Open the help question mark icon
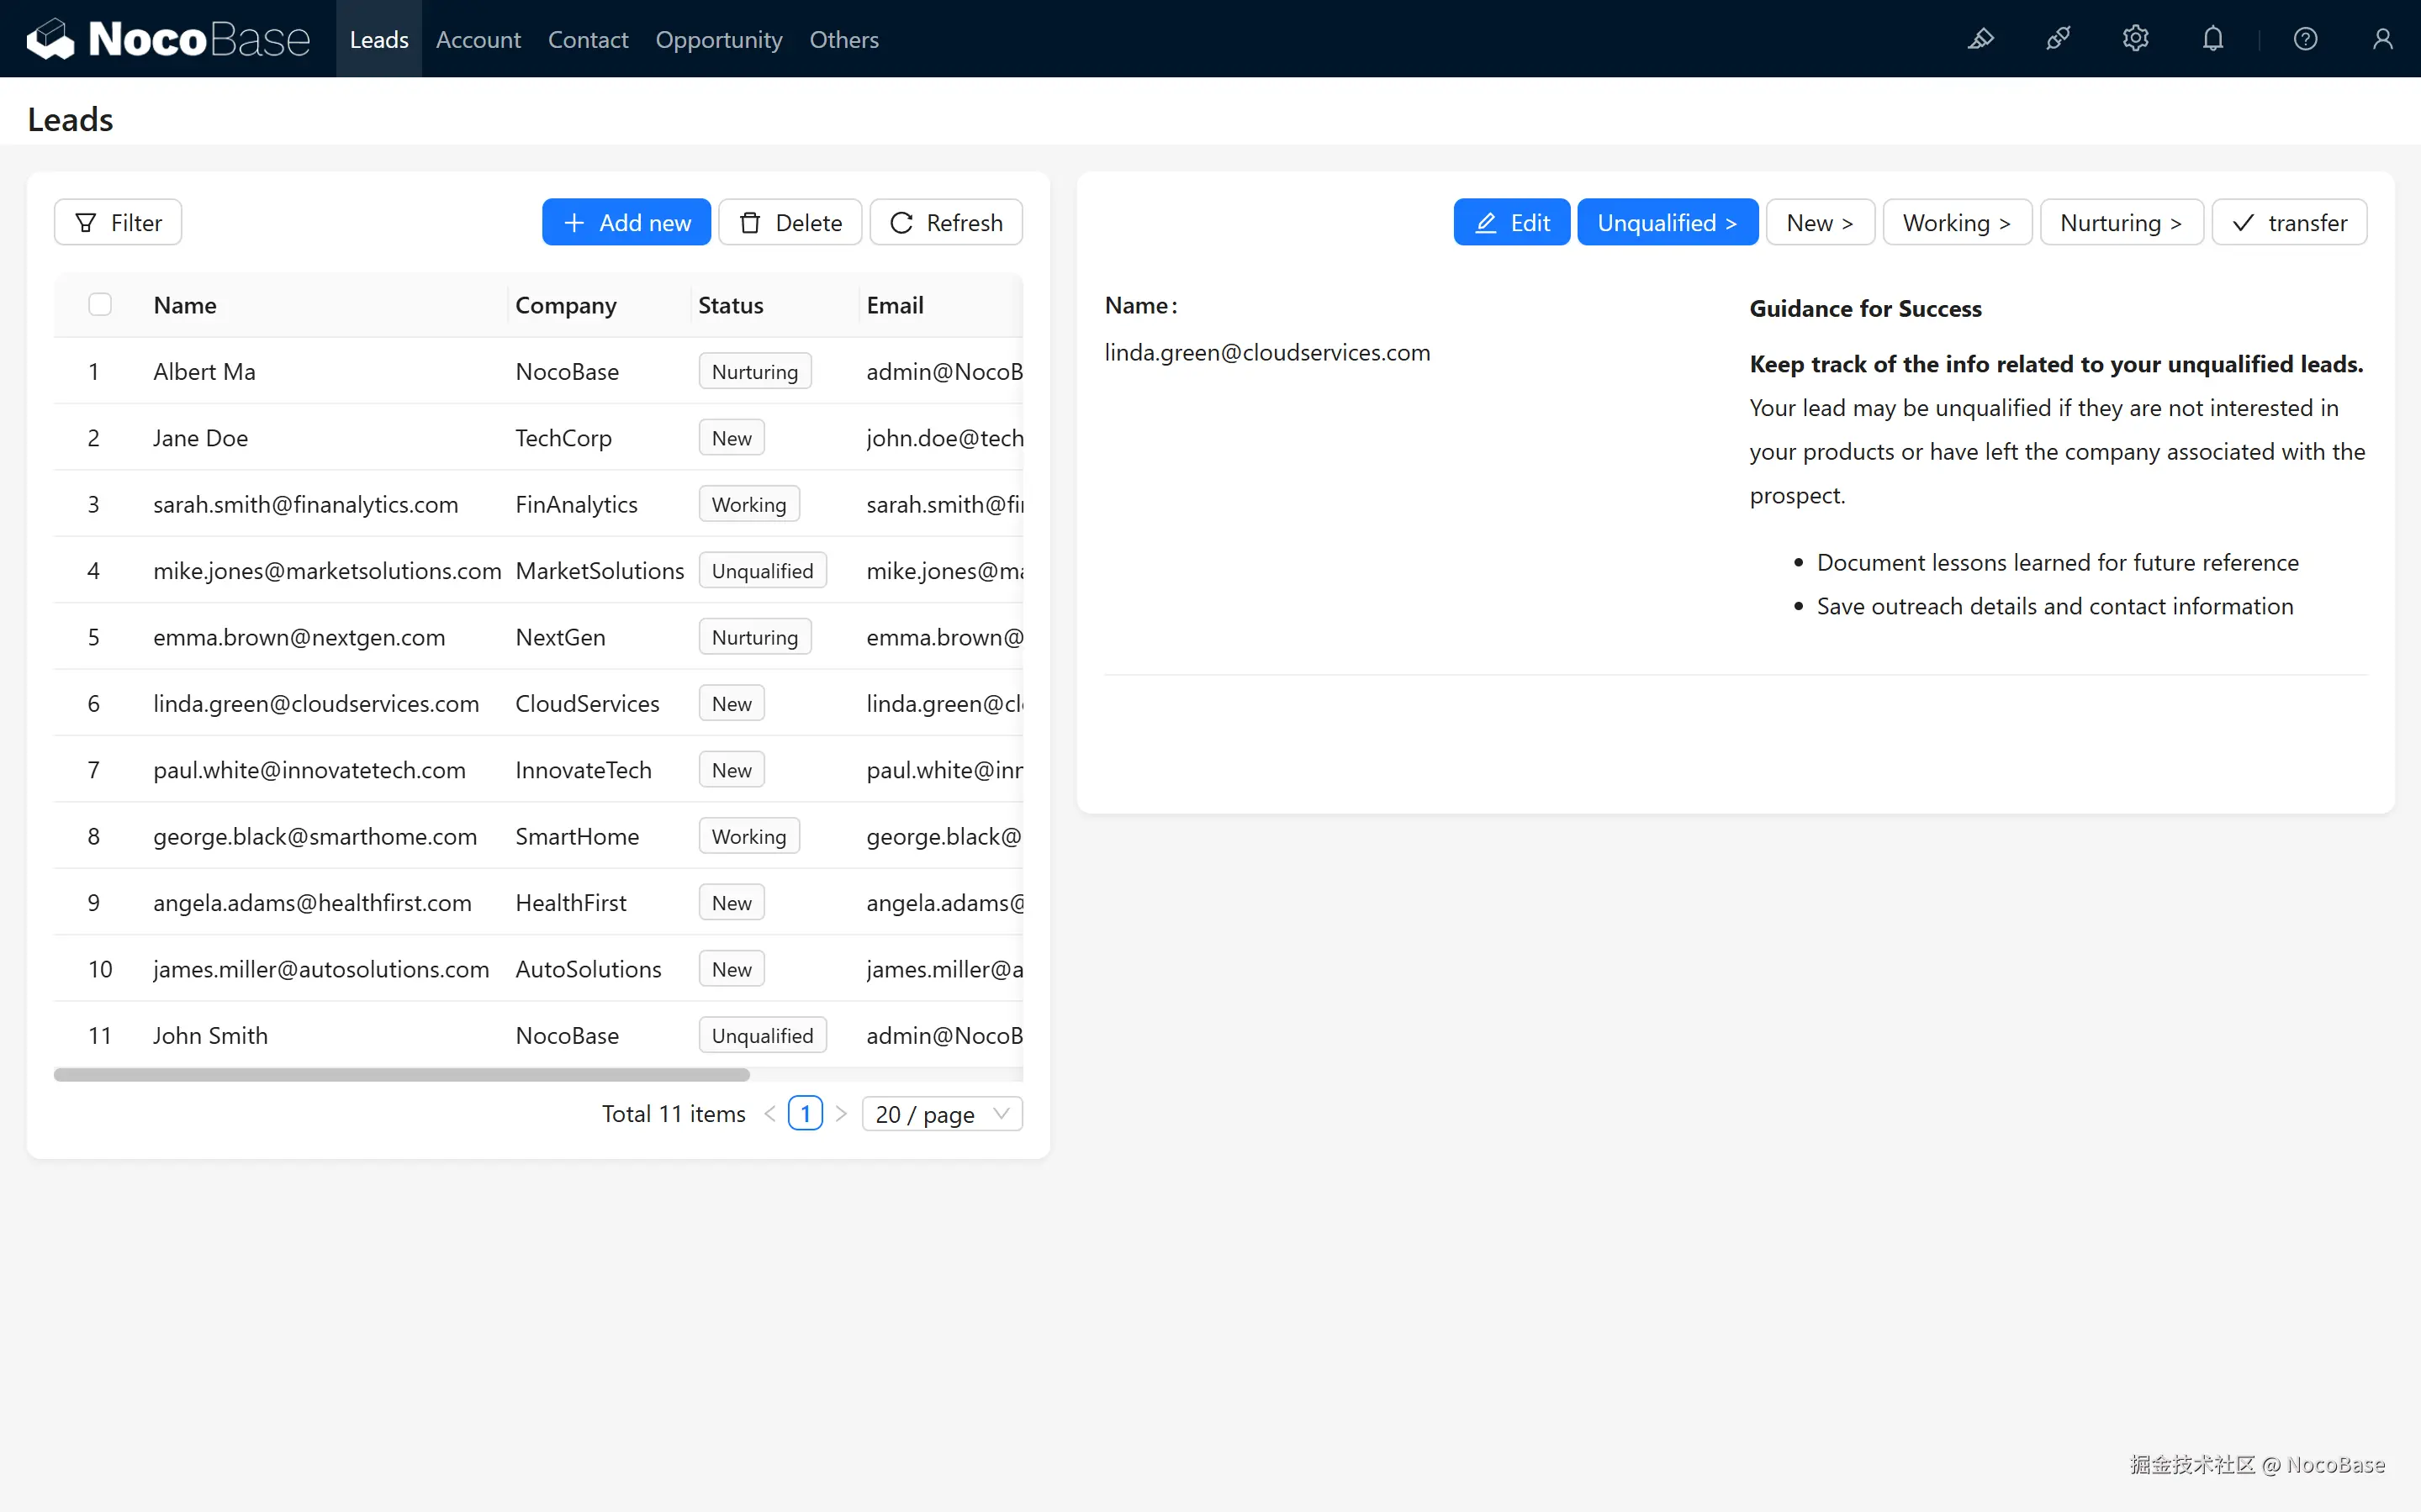This screenshot has height=1512, width=2421. pyautogui.click(x=2305, y=39)
